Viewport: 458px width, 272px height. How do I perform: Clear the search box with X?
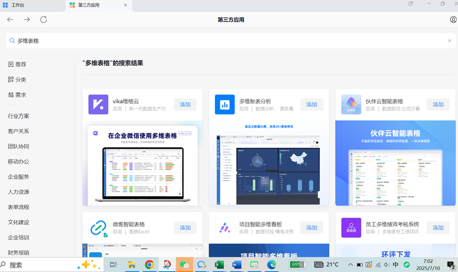450,41
